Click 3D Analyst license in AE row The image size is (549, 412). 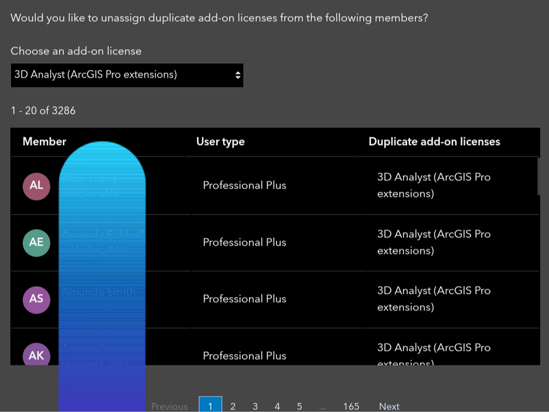pos(434,243)
